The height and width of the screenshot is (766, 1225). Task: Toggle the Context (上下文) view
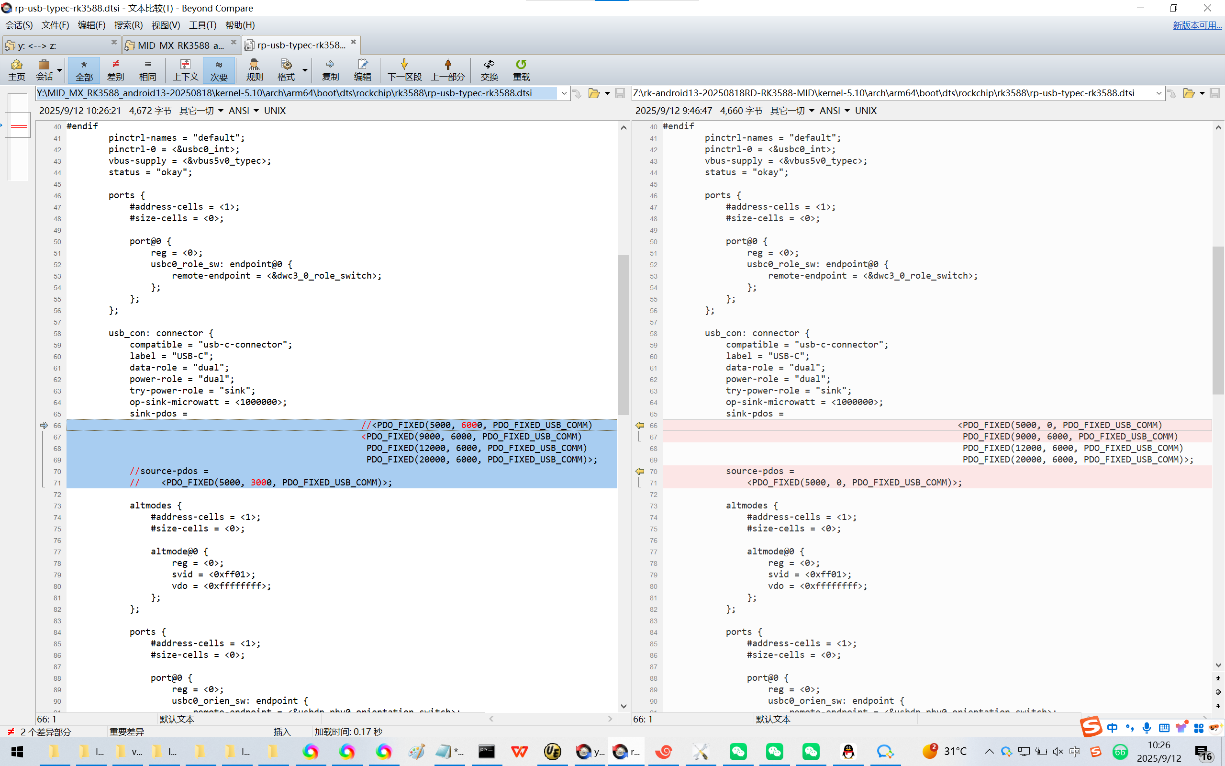click(185, 70)
